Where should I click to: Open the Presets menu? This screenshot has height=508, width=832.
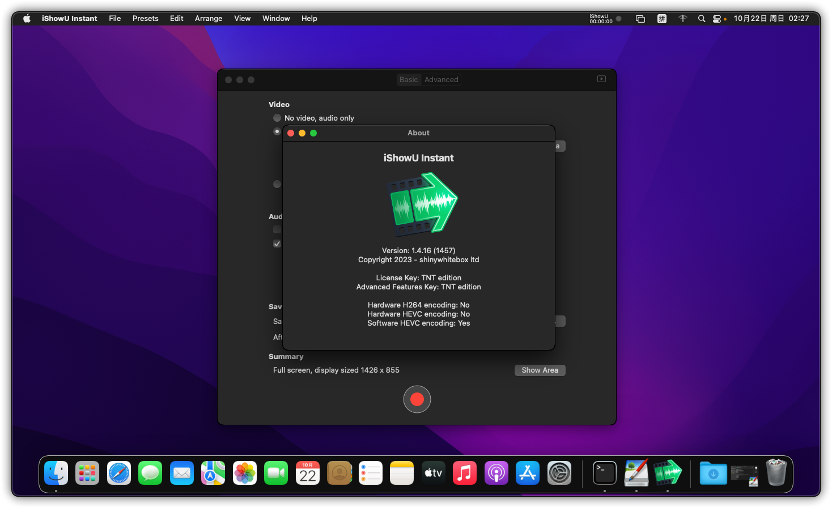[146, 18]
